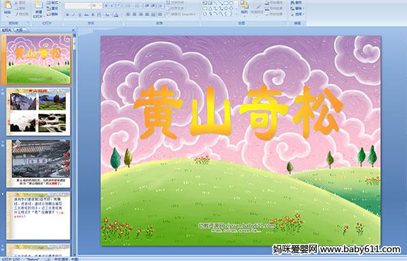Switch to the Slides tab in left pane
This screenshot has width=407, height=261.
(x=7, y=30)
